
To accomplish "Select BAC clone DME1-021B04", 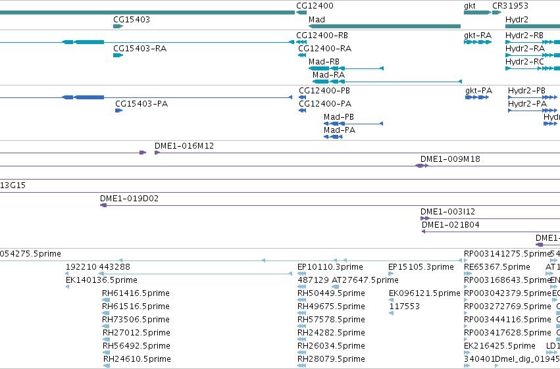I will coord(450,225).
